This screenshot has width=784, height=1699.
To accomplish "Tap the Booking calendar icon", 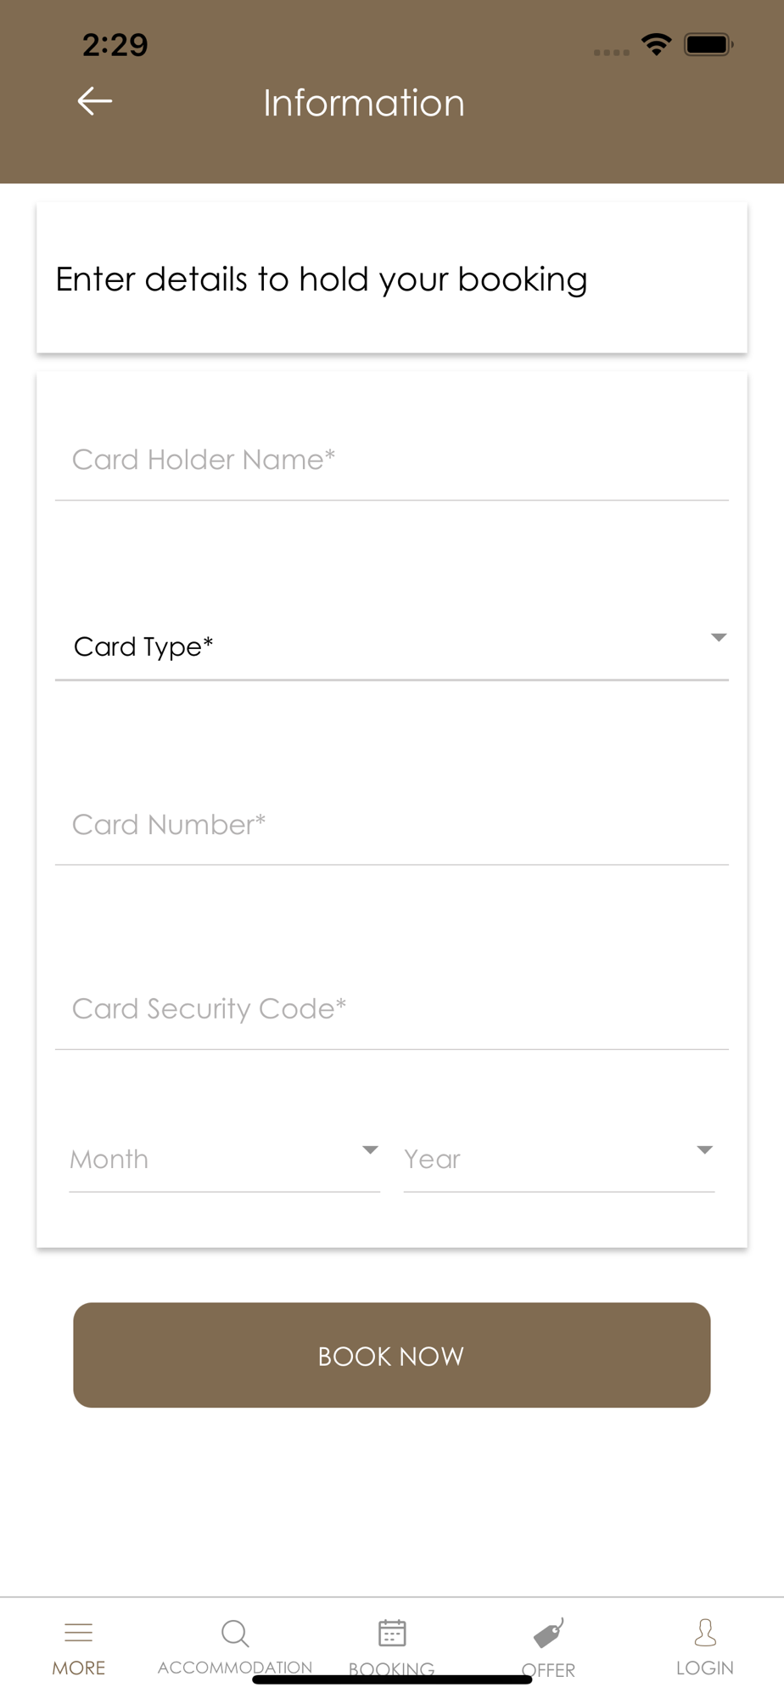I will coord(392,1633).
